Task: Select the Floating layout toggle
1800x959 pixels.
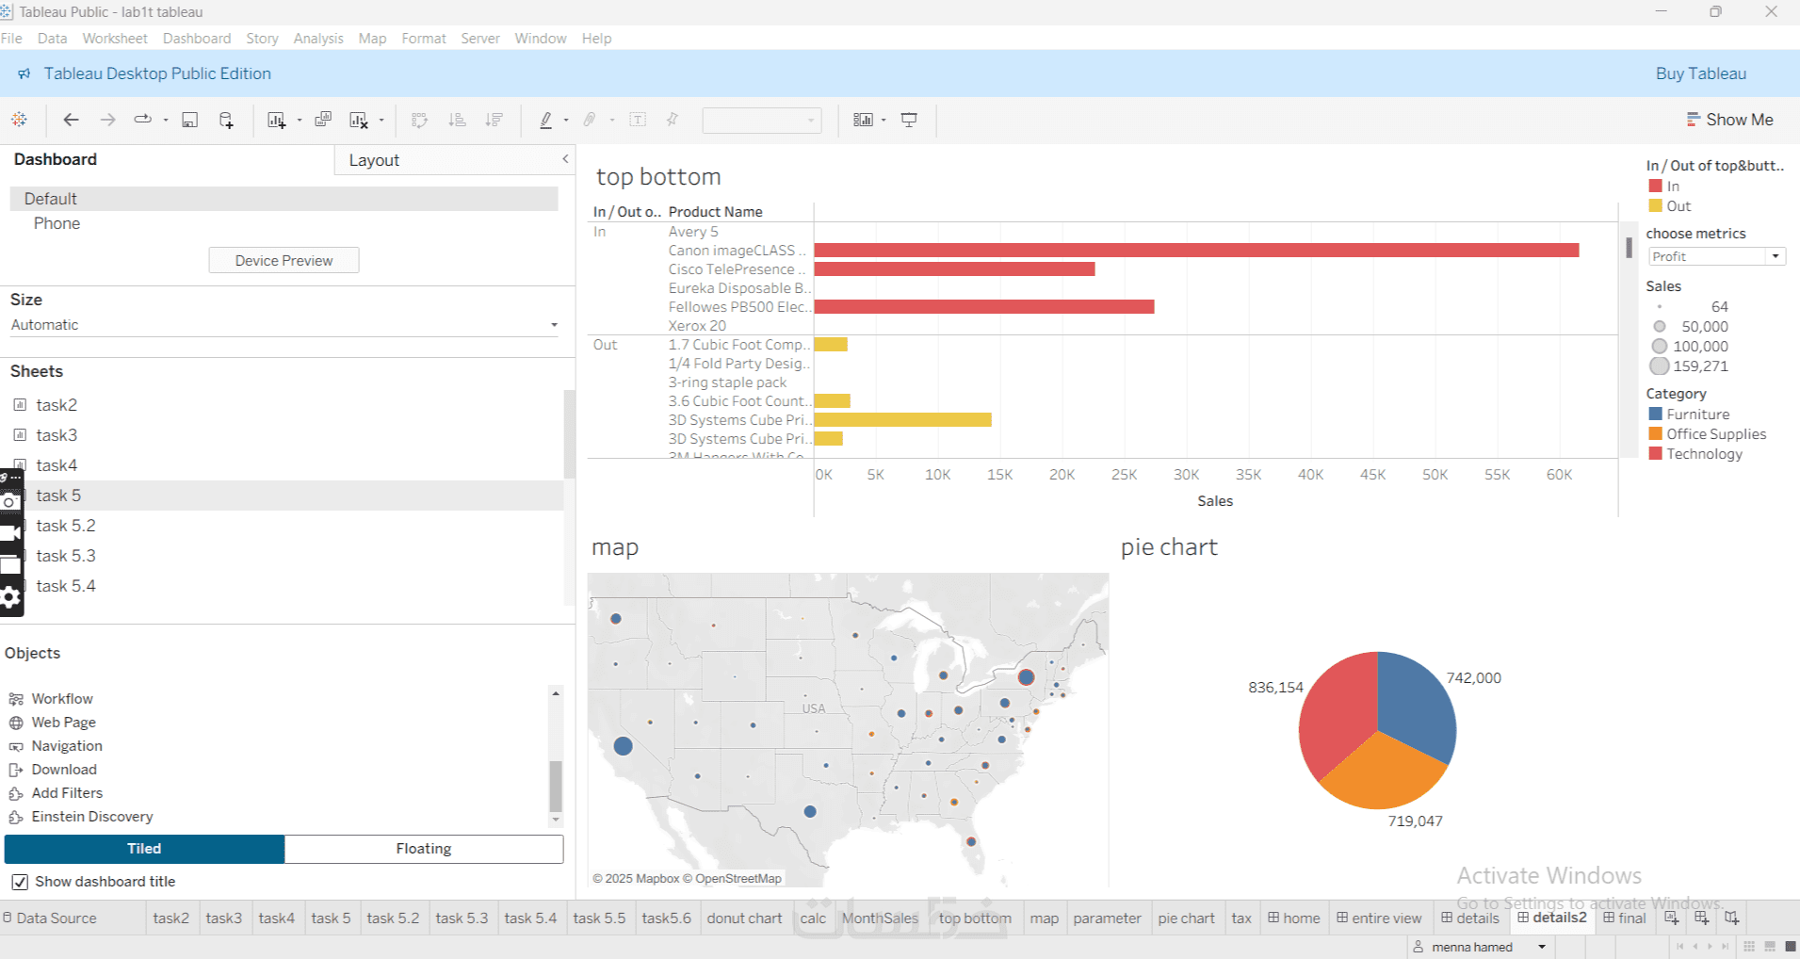Action: coord(424,849)
